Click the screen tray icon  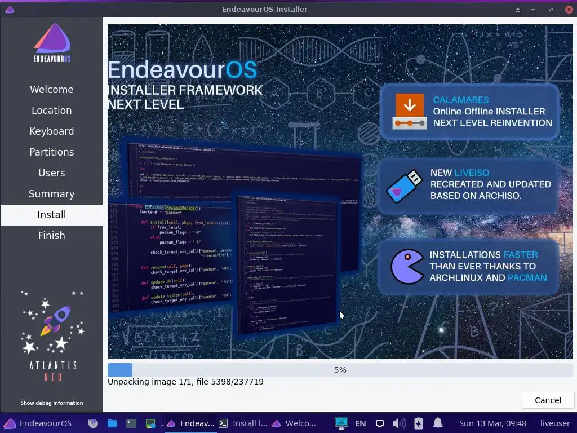point(380,423)
